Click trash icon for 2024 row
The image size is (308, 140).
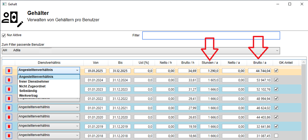[x=9, y=80]
